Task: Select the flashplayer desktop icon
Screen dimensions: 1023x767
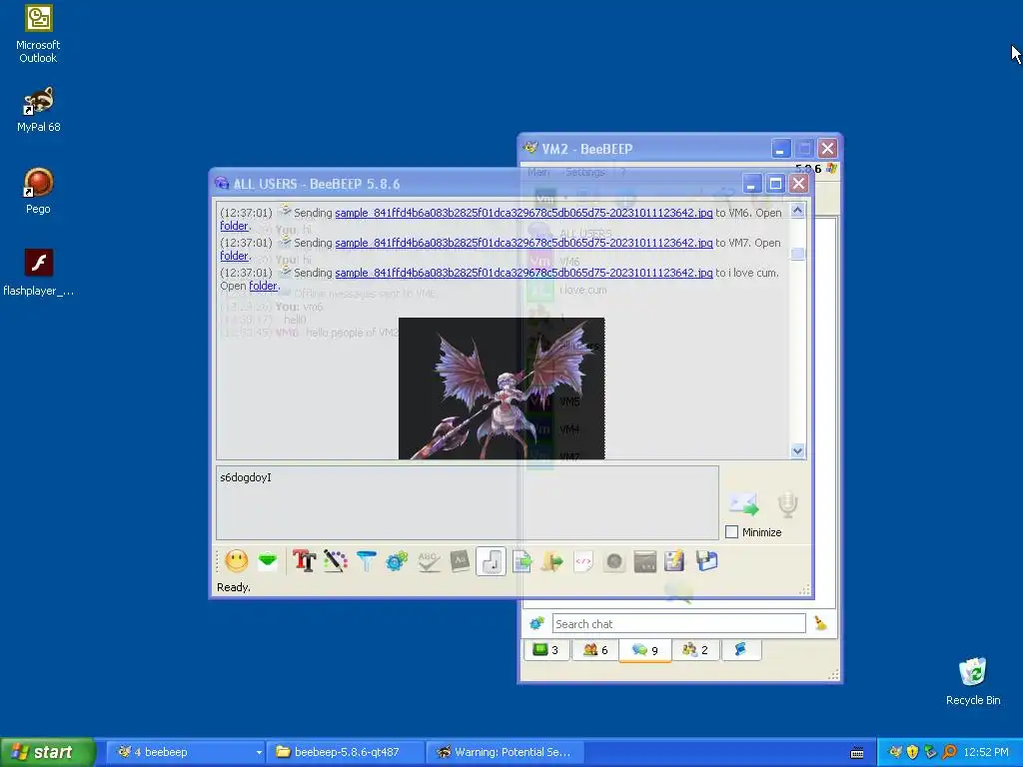Action: pyautogui.click(x=38, y=273)
